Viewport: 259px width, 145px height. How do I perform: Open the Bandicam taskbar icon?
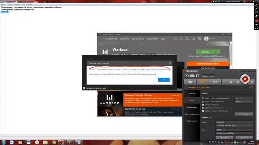click(x=62, y=142)
